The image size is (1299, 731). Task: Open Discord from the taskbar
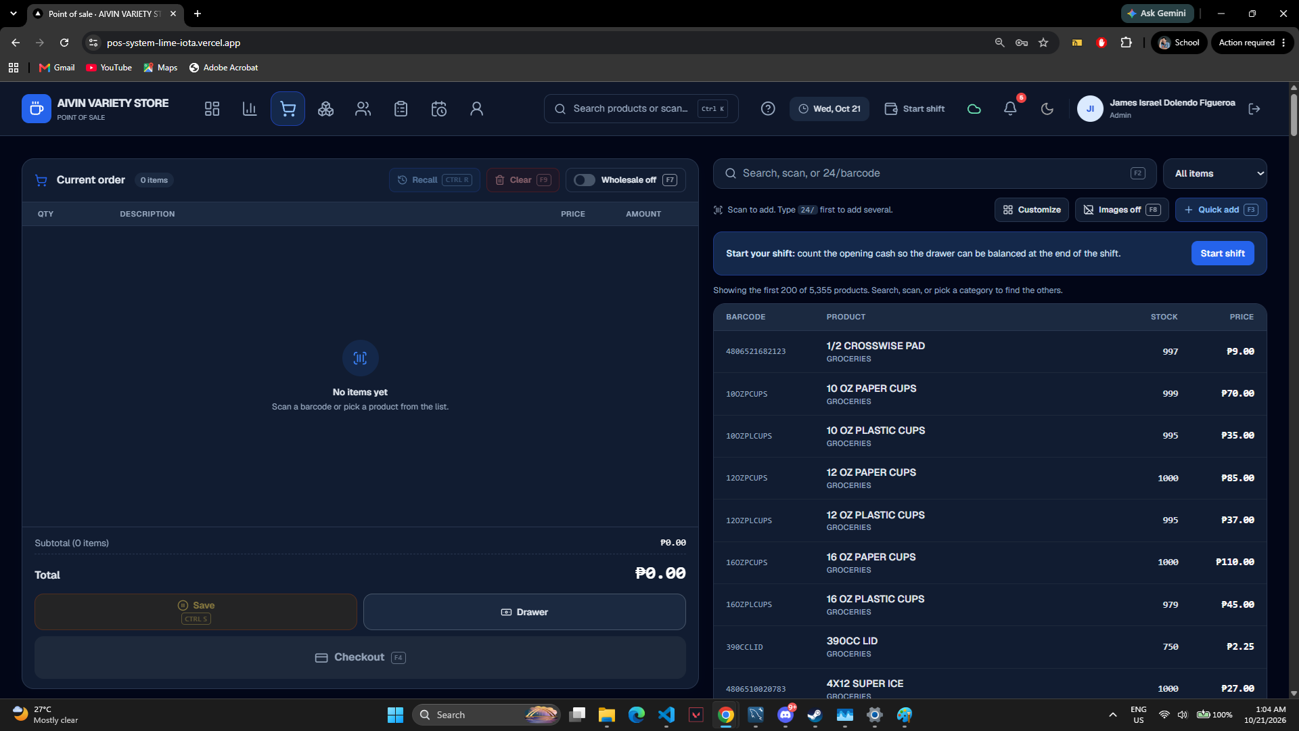click(785, 715)
